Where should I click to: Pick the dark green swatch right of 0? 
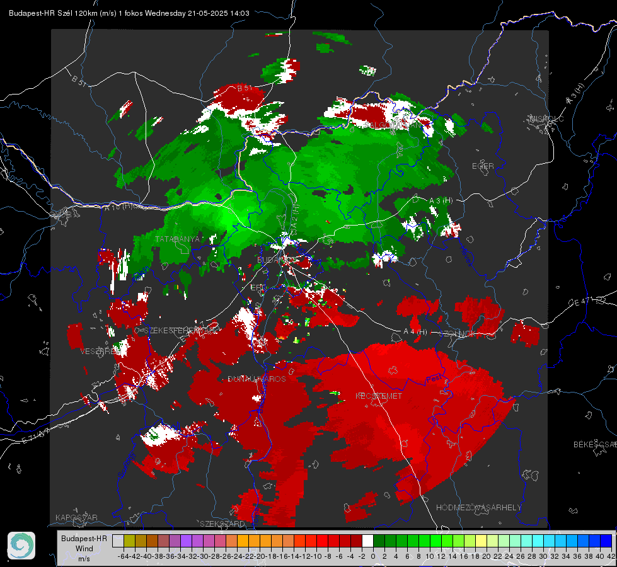point(379,541)
